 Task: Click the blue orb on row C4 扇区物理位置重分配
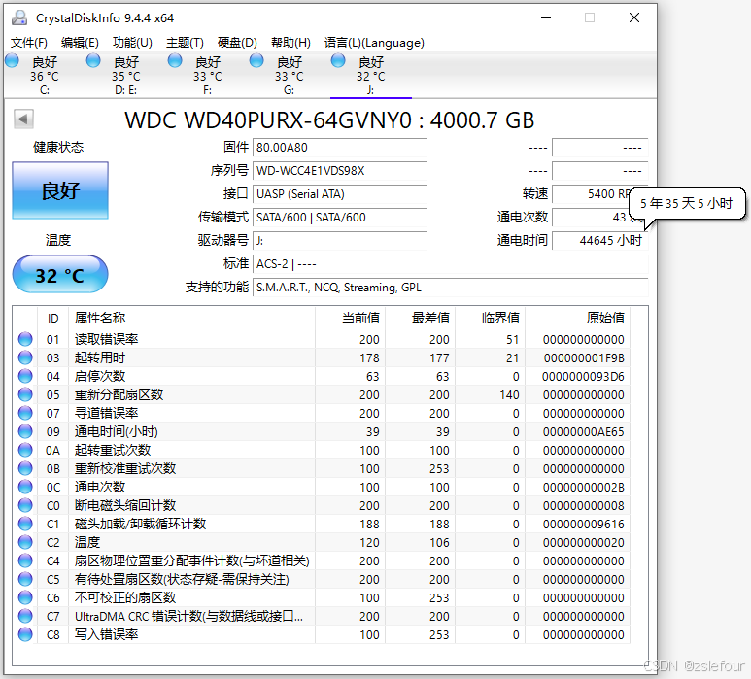point(25,560)
